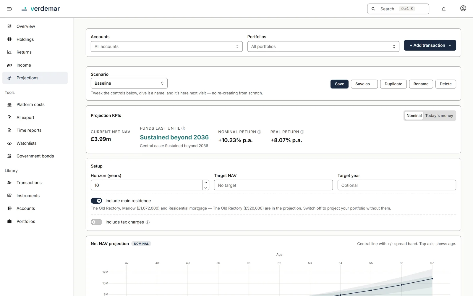Click the NOMINAL badge beside Net NAV projection

[x=141, y=244]
